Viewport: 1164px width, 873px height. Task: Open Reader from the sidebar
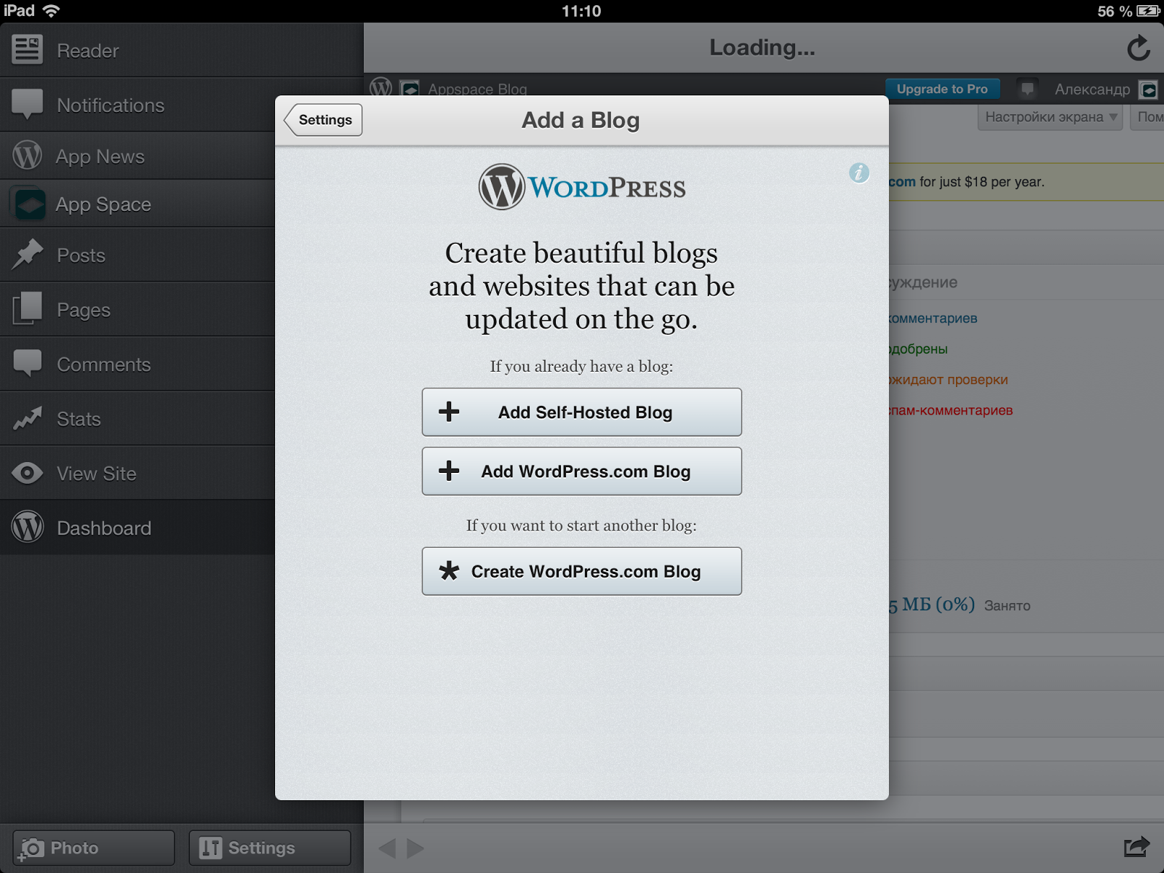click(182, 50)
